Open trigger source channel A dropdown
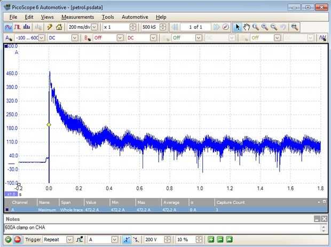 click(x=115, y=240)
